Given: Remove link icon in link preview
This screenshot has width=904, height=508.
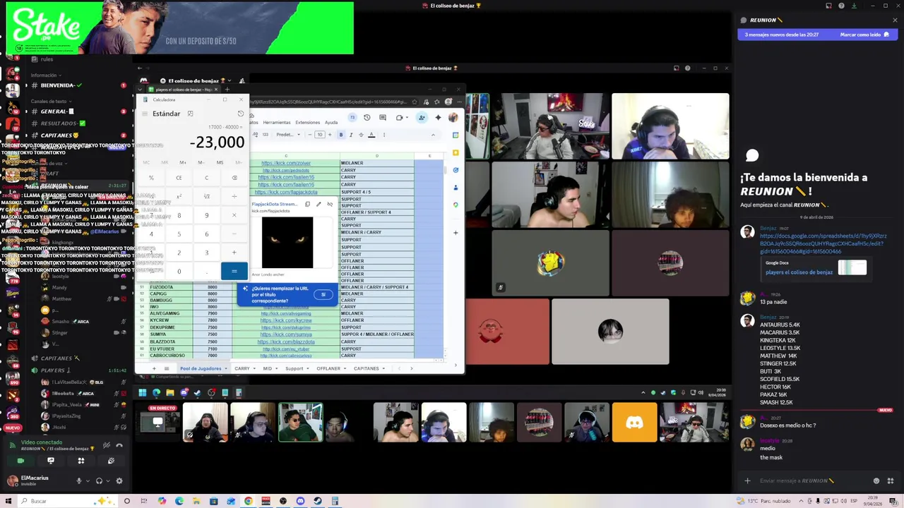Looking at the screenshot, I should click(330, 204).
